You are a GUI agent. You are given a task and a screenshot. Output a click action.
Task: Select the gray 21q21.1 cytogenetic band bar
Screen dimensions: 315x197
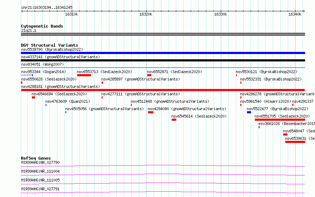[x=163, y=34]
